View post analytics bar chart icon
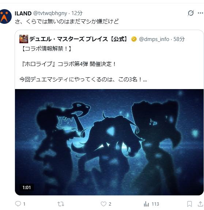Screen dimensions: 204x210 [x=146, y=204]
